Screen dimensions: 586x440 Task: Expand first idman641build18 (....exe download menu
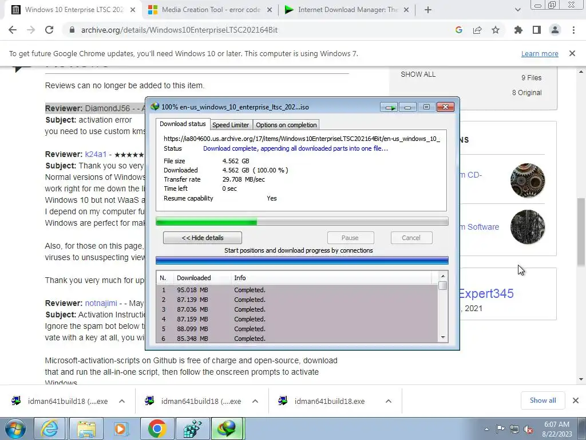point(122,401)
